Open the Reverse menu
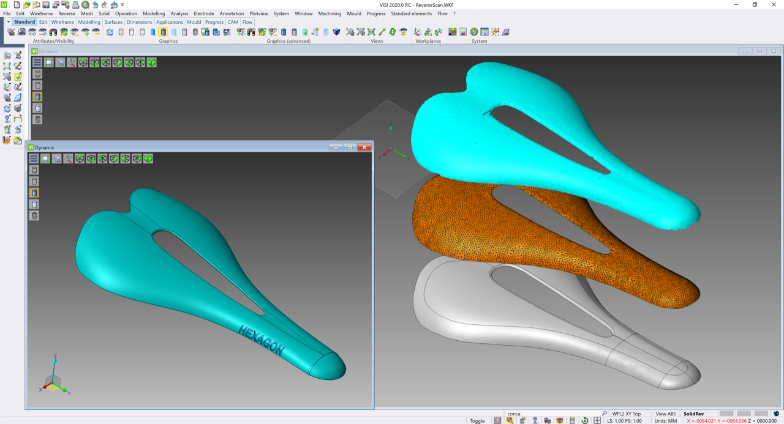The image size is (784, 424). click(67, 13)
